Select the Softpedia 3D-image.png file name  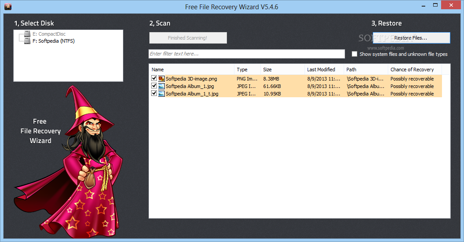point(191,79)
